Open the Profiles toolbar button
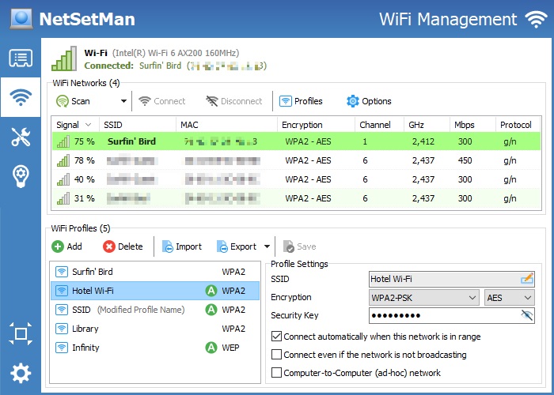Image resolution: width=554 pixels, height=395 pixels. click(x=301, y=101)
